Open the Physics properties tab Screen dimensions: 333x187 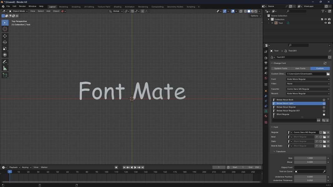[266, 101]
